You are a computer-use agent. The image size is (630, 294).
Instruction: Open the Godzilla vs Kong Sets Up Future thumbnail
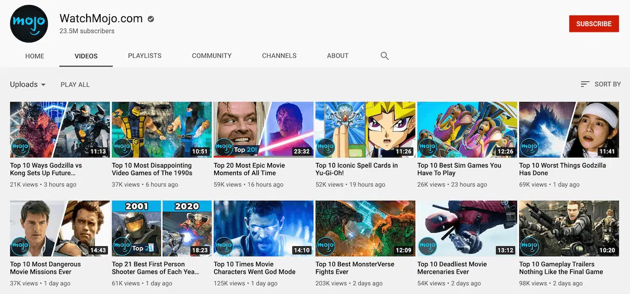[x=60, y=130]
